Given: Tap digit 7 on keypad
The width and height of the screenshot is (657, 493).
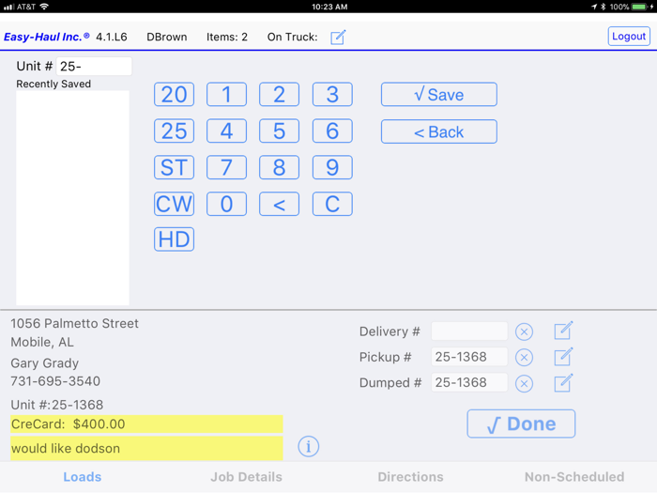Looking at the screenshot, I should (x=227, y=167).
